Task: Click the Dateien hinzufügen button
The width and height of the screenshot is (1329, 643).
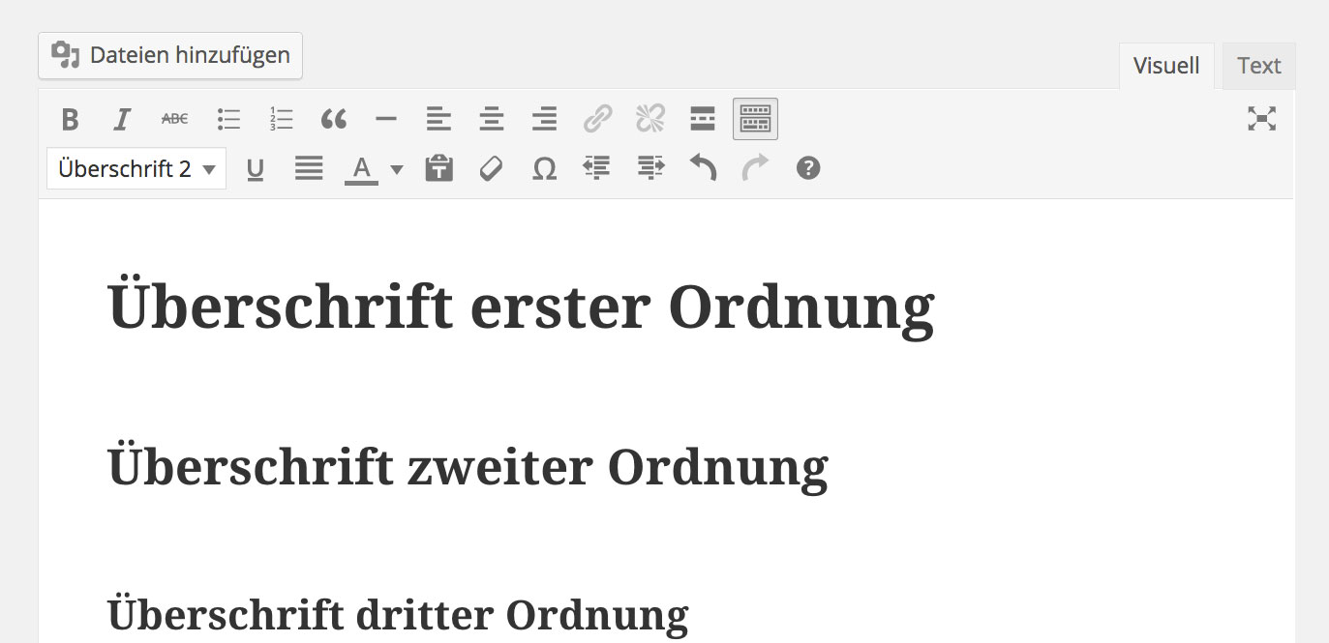Action: click(x=170, y=55)
